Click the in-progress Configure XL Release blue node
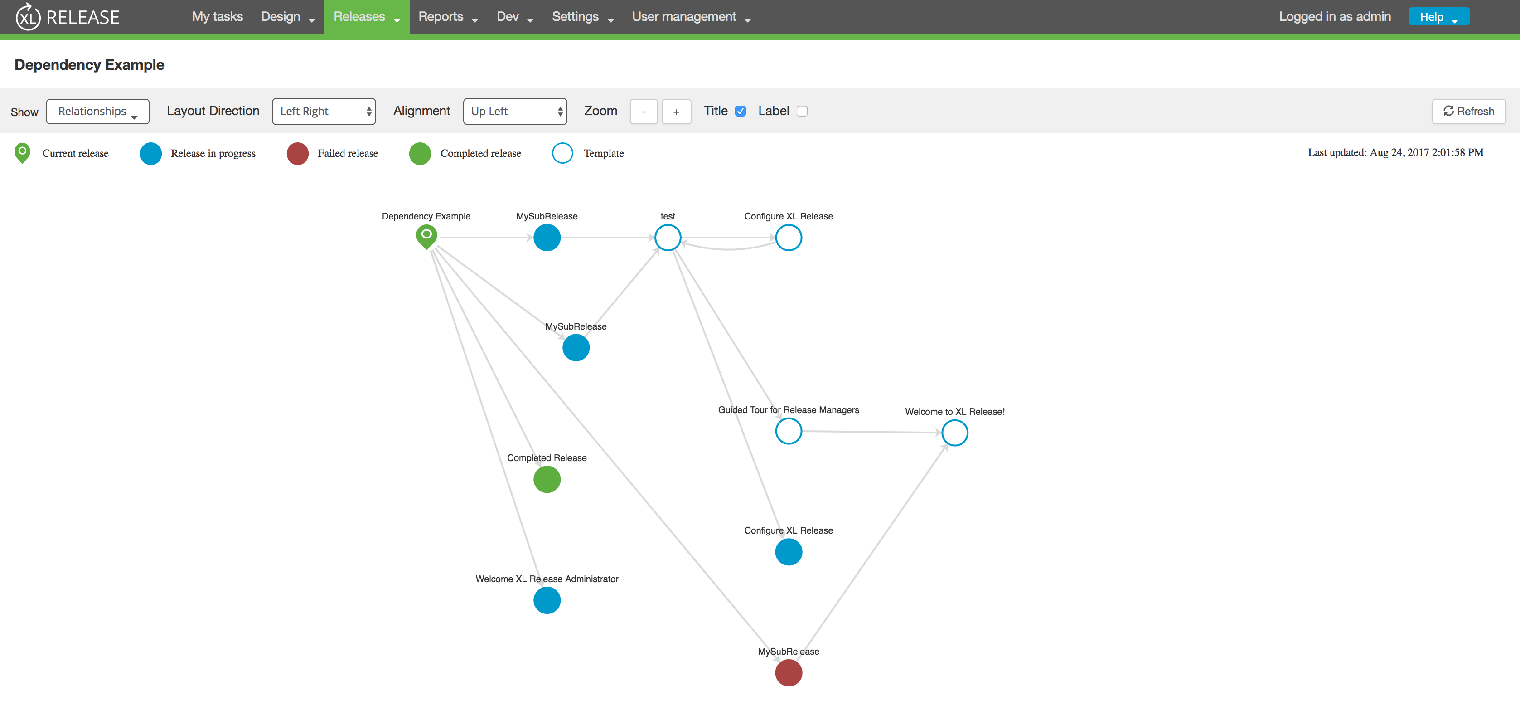This screenshot has height=720, width=1520. coord(788,552)
